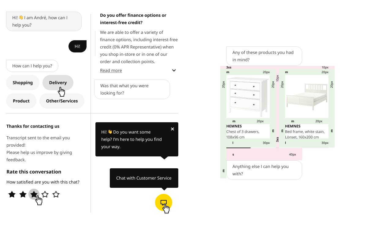Screen dimensions: 367x225
Task: Select the second rating star
Action: click(x=23, y=194)
